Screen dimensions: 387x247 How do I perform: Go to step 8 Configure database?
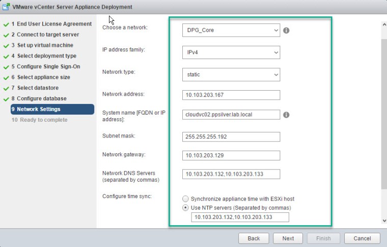39,98
